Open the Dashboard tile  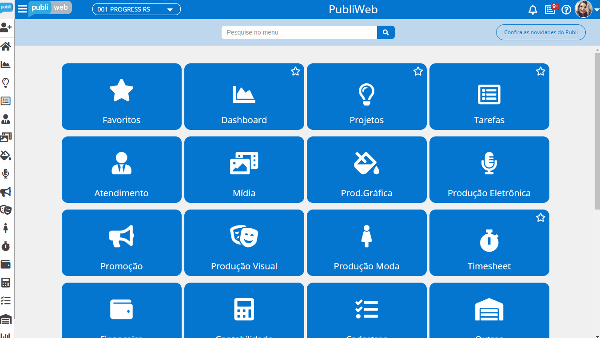[244, 97]
